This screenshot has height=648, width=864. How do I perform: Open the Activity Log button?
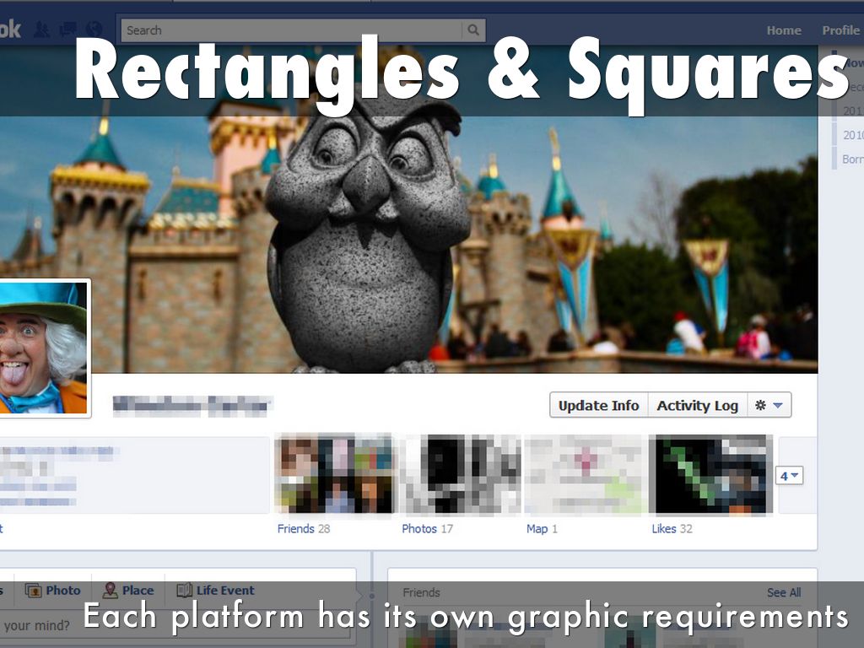tap(697, 406)
